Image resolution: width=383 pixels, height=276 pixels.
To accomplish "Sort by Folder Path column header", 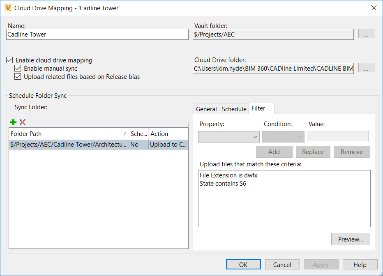I will coord(69,134).
